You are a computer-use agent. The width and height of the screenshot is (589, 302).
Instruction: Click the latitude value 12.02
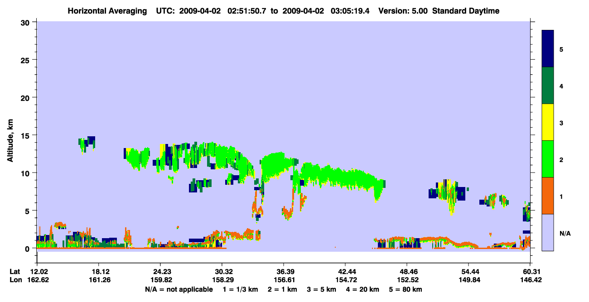click(x=39, y=272)
